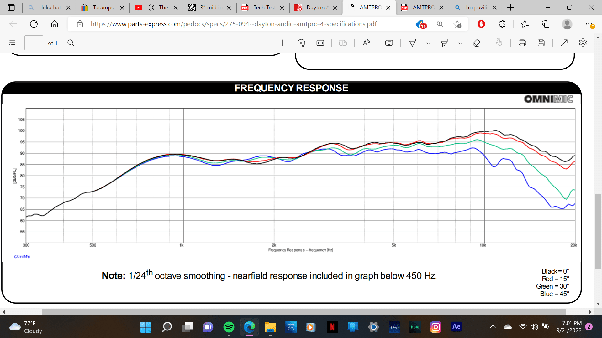Open Hulu from the taskbar
The height and width of the screenshot is (338, 602).
pyautogui.click(x=415, y=327)
